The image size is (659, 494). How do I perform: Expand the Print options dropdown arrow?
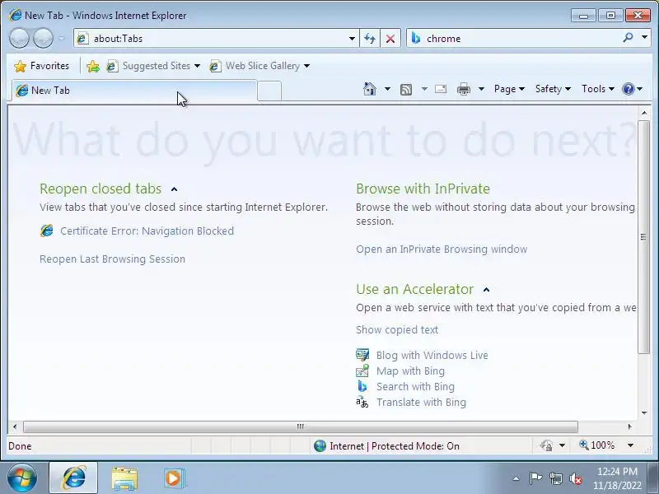click(x=482, y=89)
